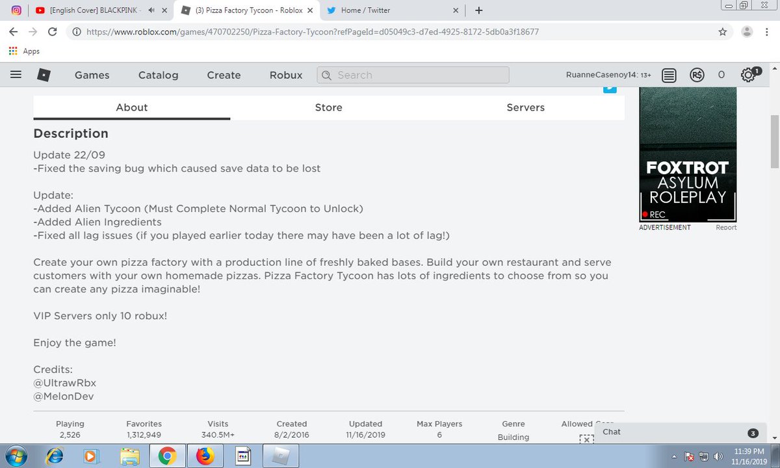The width and height of the screenshot is (780, 468).
Task: Open the Roblox notifications feed icon
Action: 669,75
